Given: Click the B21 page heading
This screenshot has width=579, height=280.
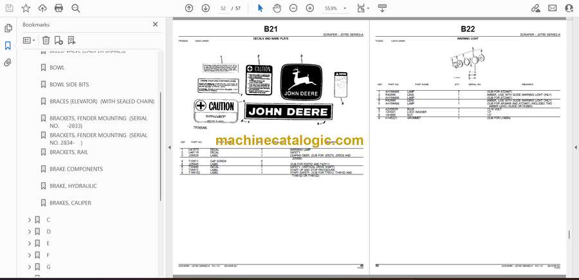Looking at the screenshot, I should [270, 29].
